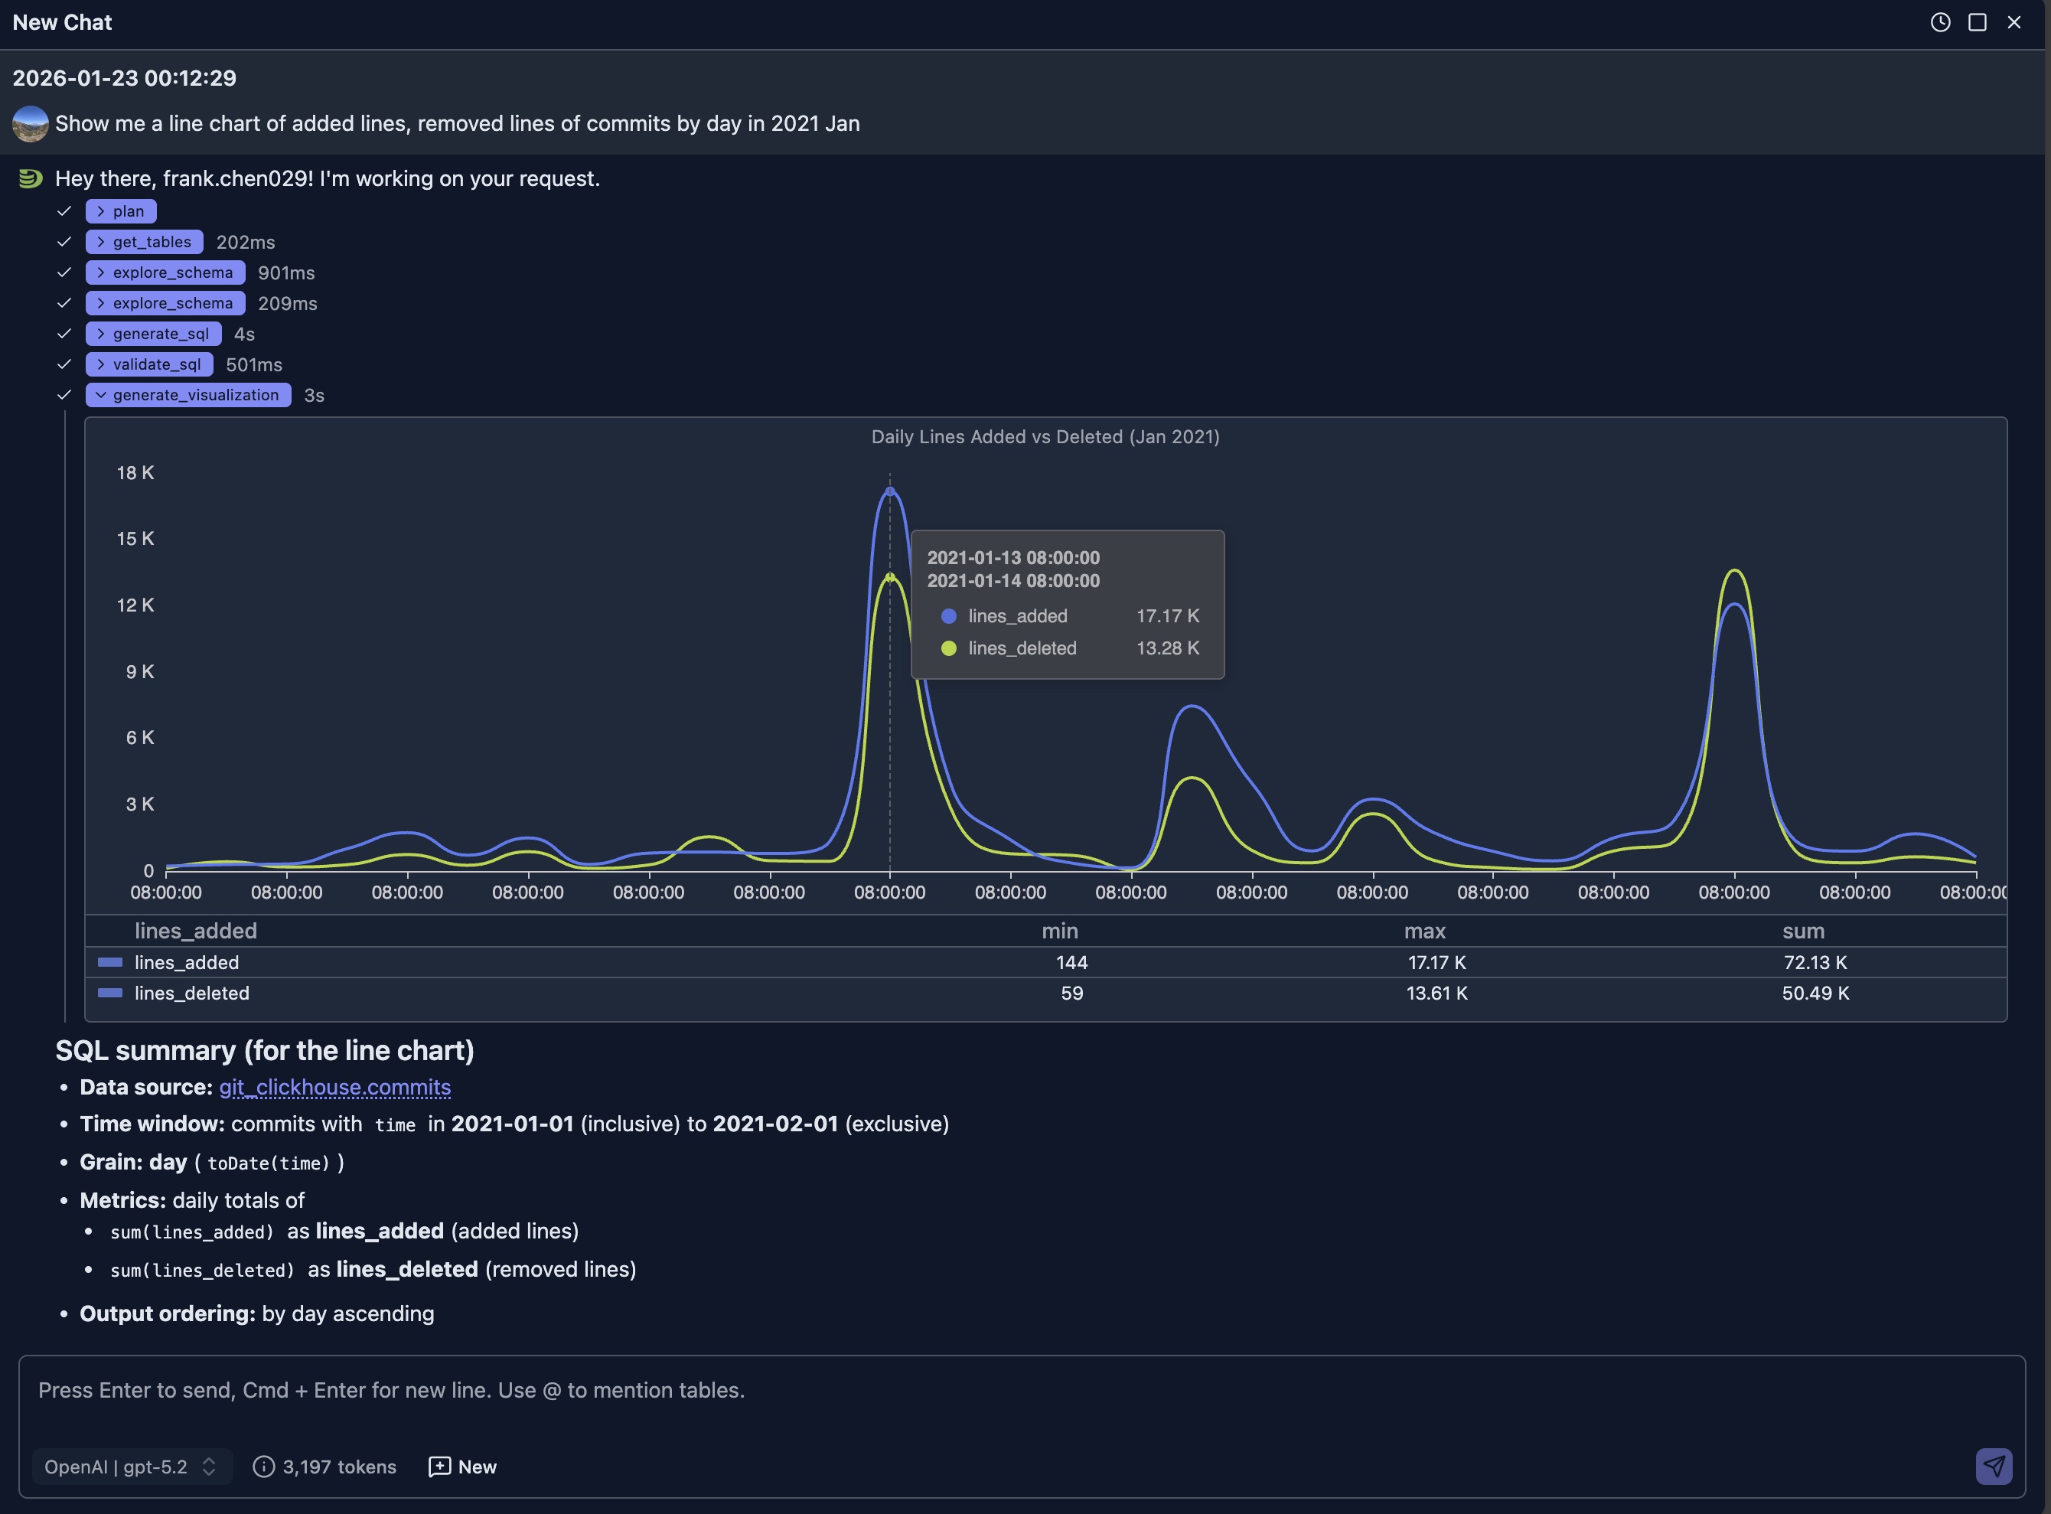Screen dimensions: 2051x1514
Task: Click the blue lines_added dot in the tooltip
Action: click(950, 616)
